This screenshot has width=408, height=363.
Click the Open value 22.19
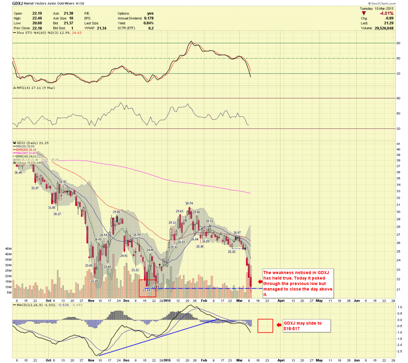[37, 14]
